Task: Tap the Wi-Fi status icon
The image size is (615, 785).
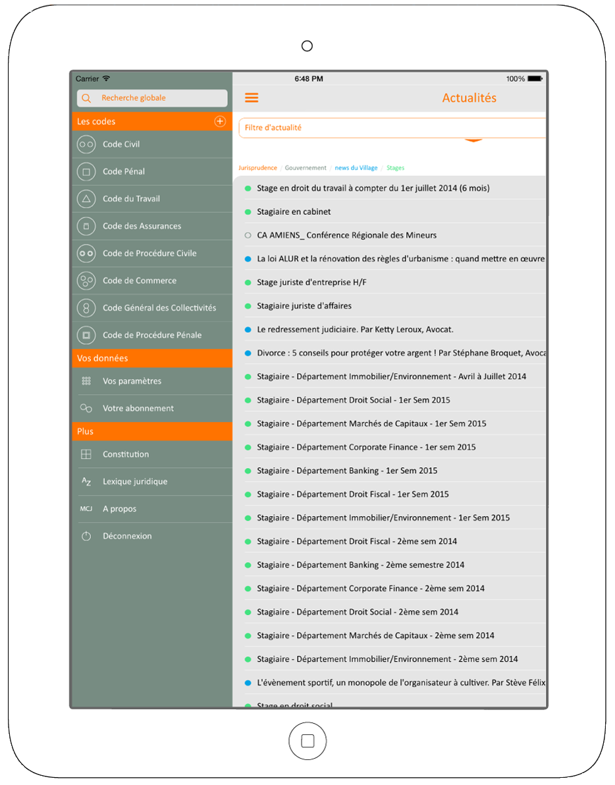Action: coord(106,78)
